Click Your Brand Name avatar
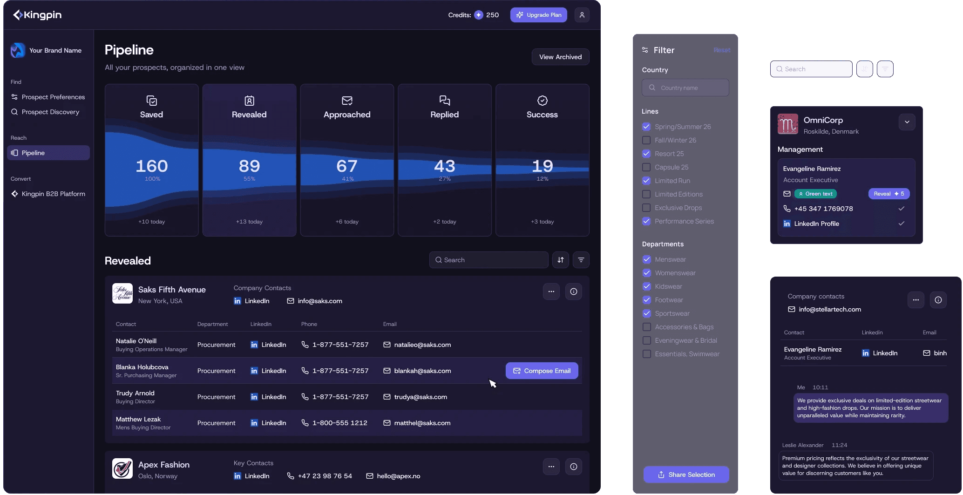 [x=18, y=50]
